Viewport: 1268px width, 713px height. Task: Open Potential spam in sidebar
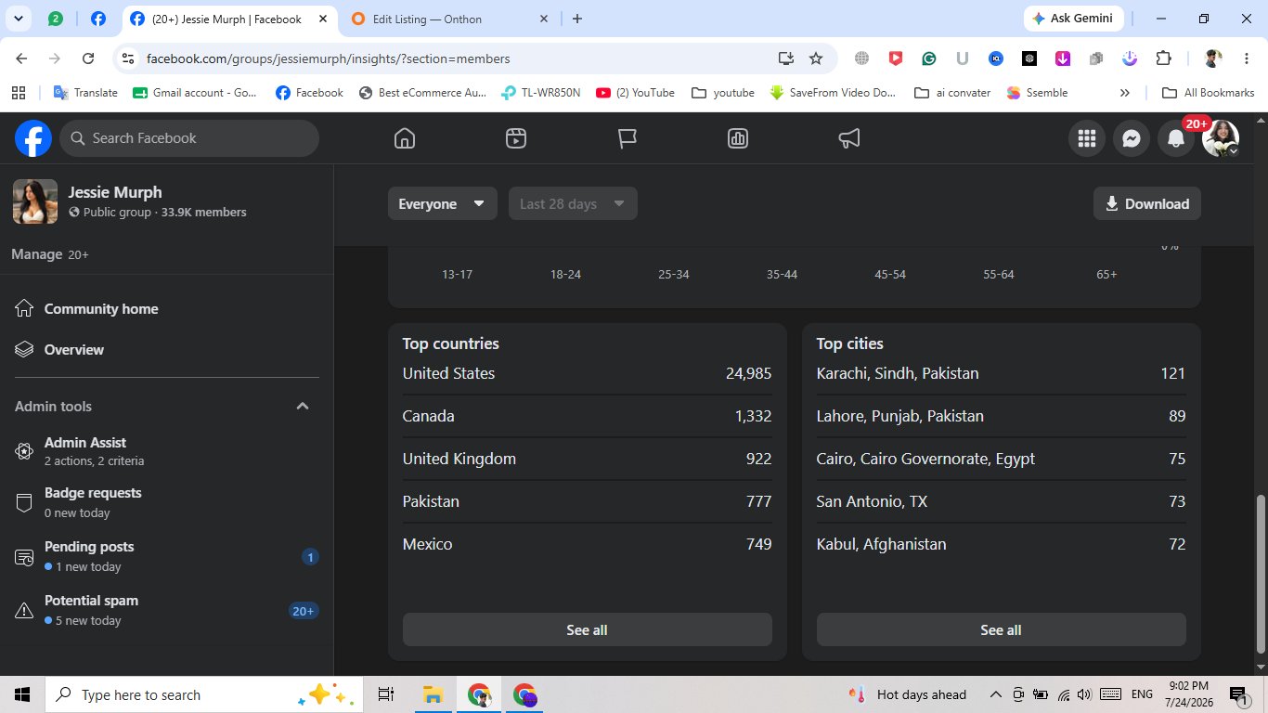pyautogui.click(x=167, y=610)
